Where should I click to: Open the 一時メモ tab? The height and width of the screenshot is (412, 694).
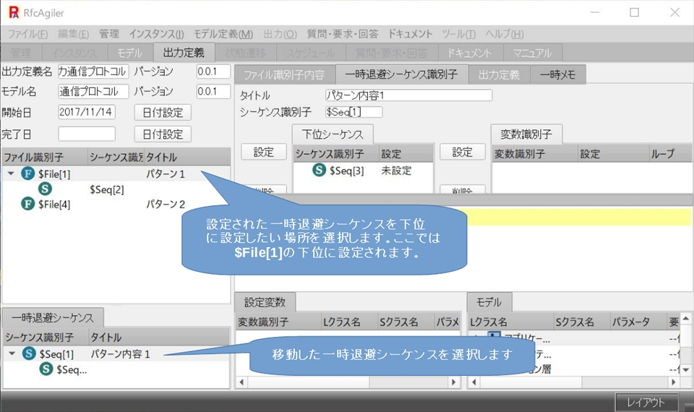[557, 74]
